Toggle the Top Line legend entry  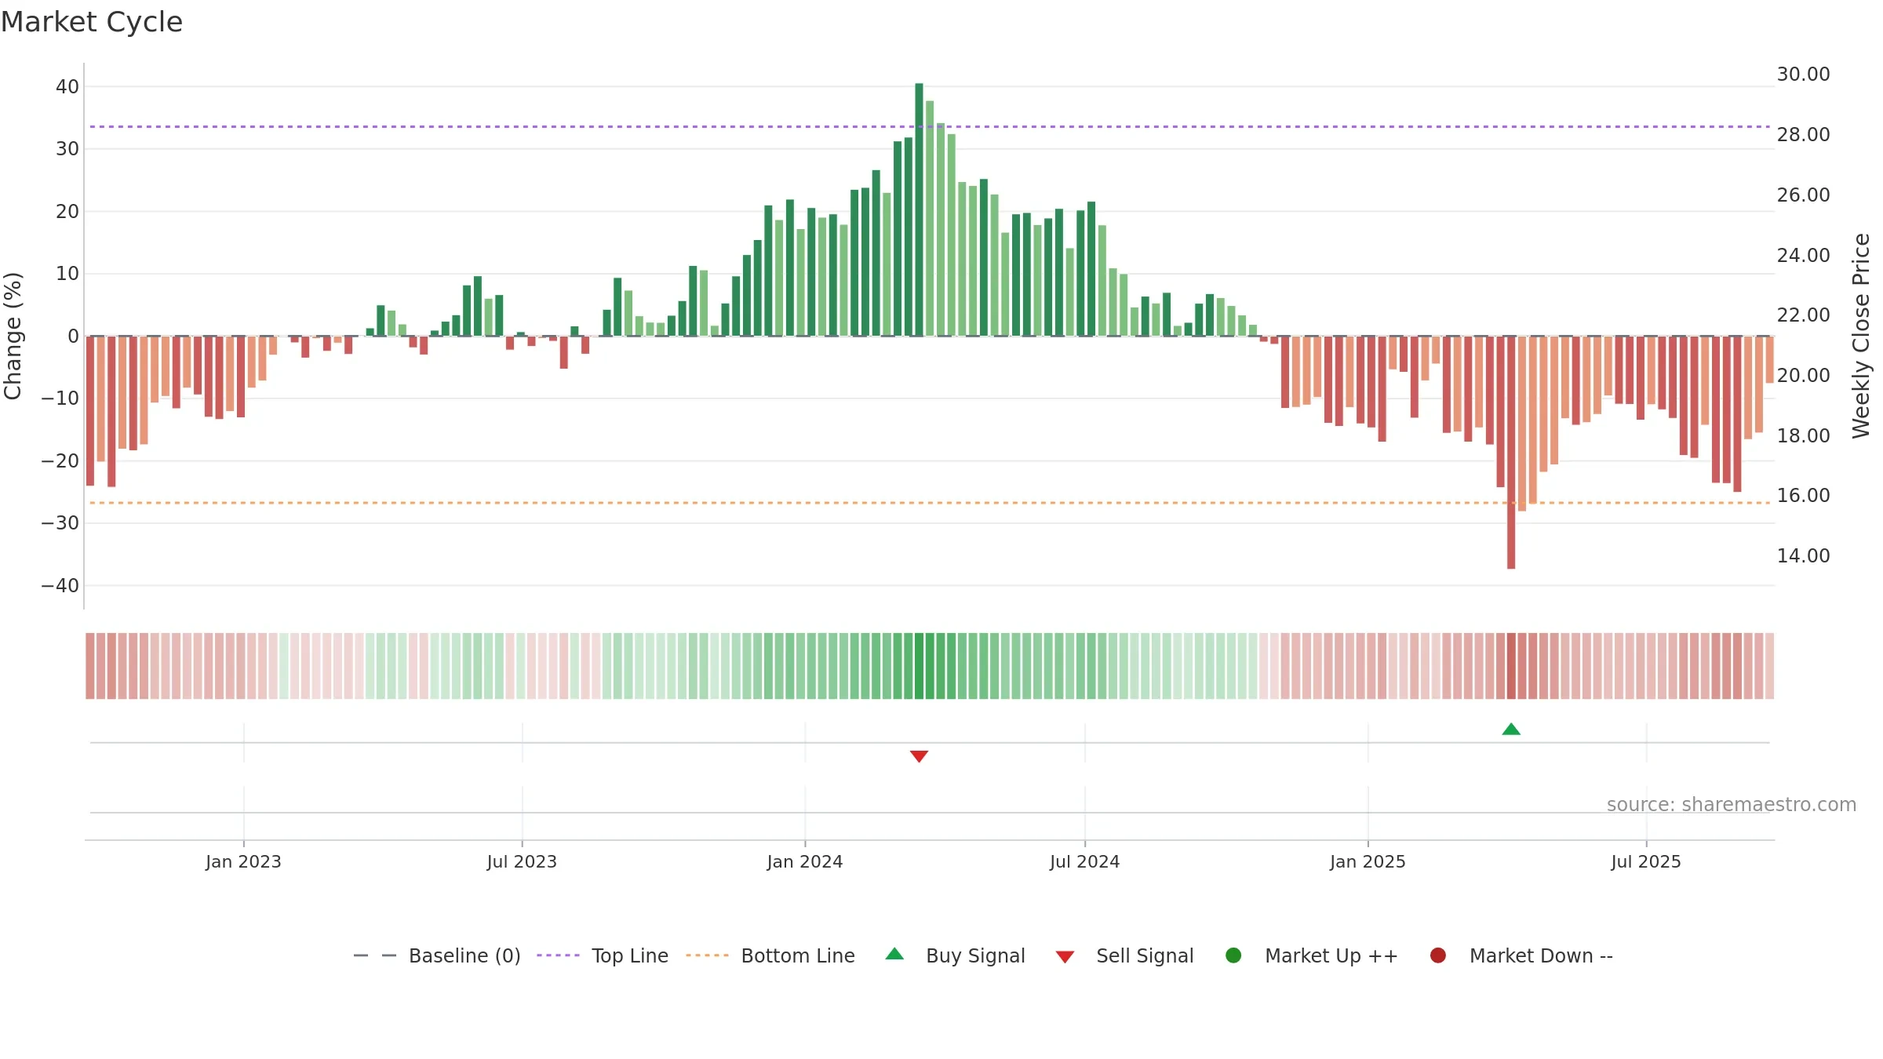603,955
